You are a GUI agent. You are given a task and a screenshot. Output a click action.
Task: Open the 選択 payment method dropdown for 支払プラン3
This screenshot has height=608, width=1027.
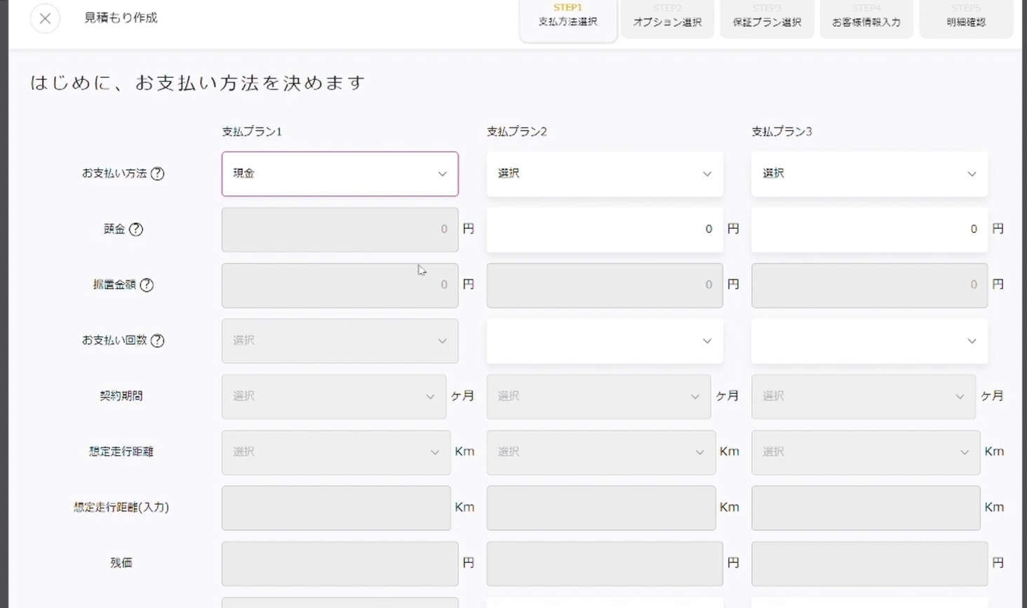[x=868, y=173]
